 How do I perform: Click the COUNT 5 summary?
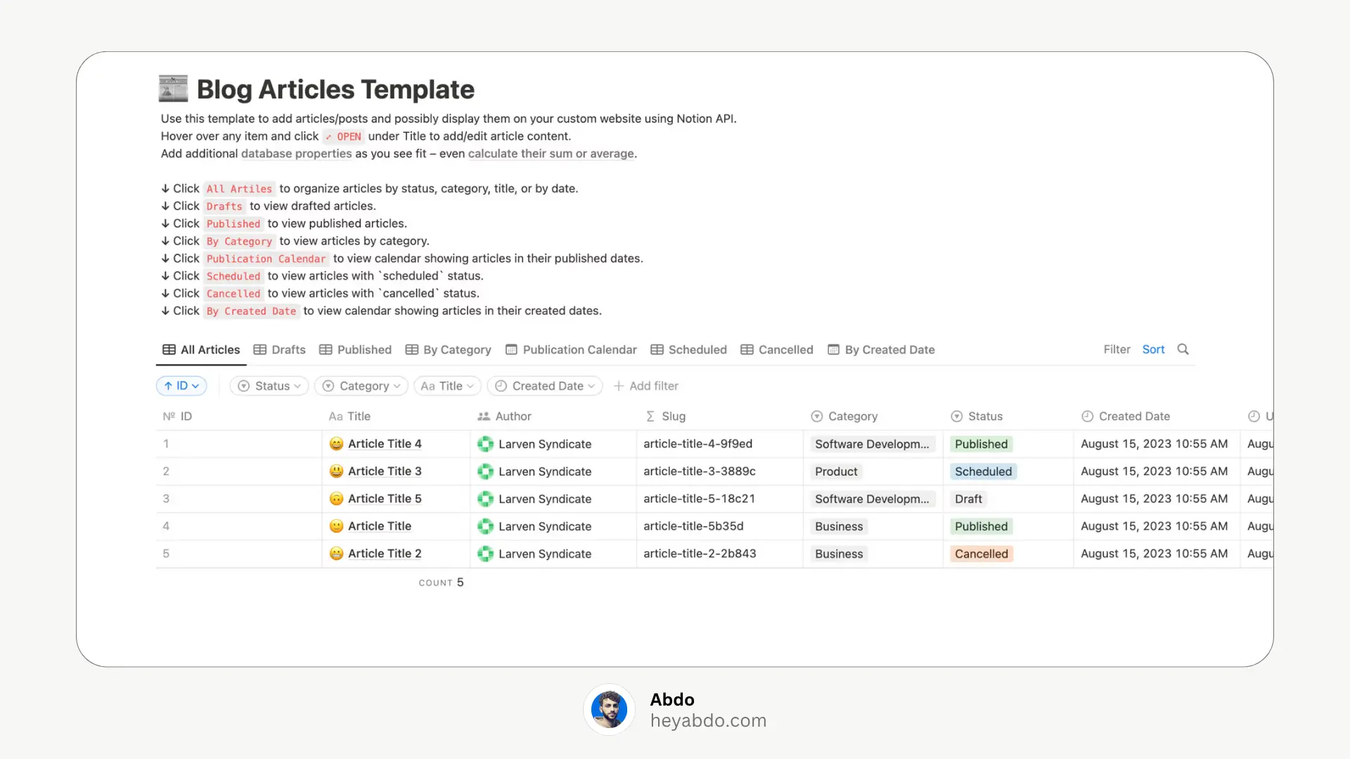(x=441, y=582)
